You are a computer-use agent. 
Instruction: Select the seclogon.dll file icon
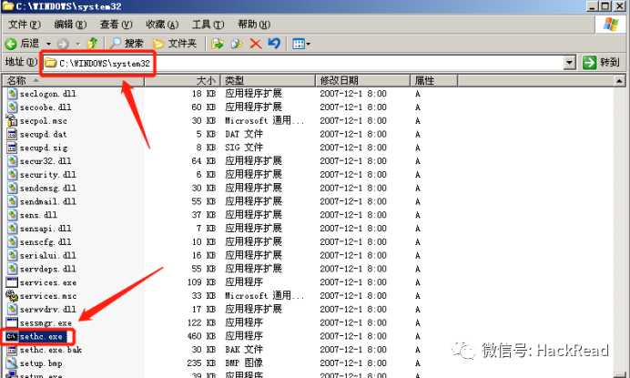tap(12, 93)
